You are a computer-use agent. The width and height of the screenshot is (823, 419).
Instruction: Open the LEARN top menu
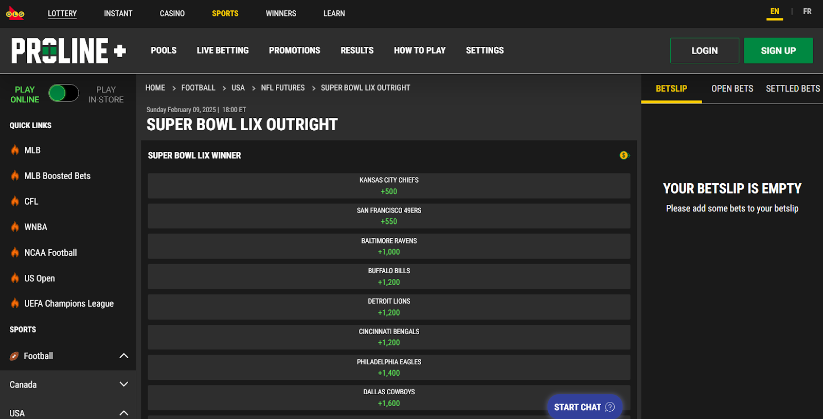pyautogui.click(x=334, y=13)
